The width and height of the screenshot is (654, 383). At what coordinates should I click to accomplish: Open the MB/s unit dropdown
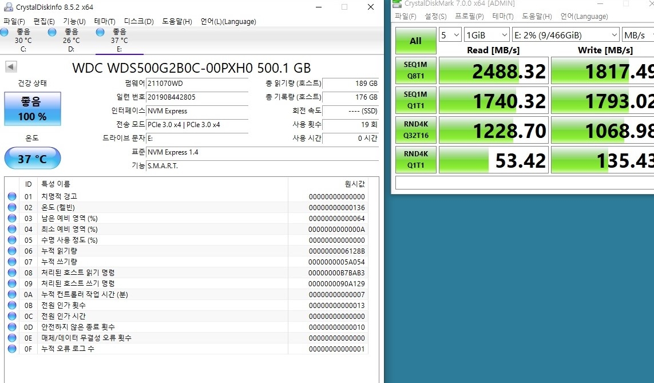tap(638, 35)
